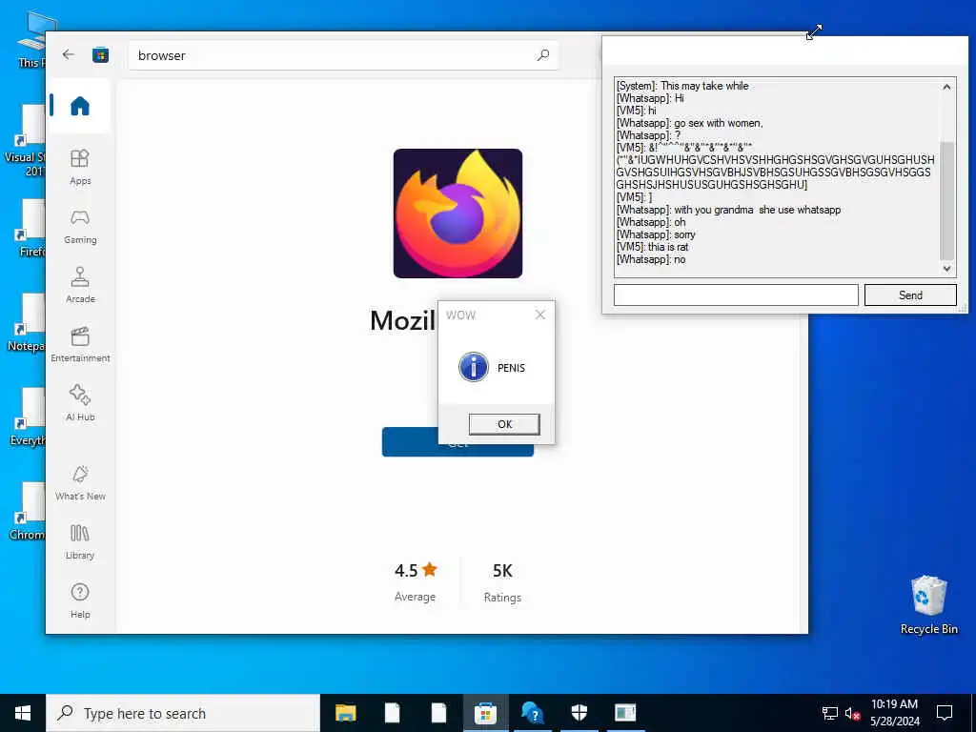Open Recycle Bin on desktop
The image size is (976, 732).
pyautogui.click(x=928, y=604)
